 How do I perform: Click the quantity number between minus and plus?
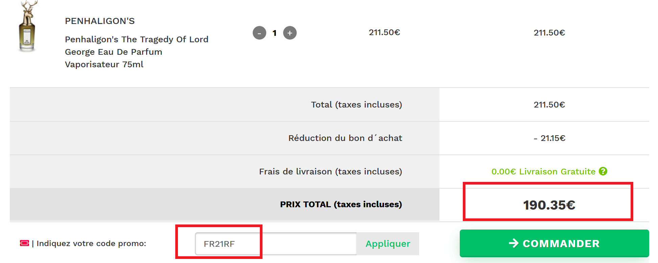pyautogui.click(x=275, y=33)
